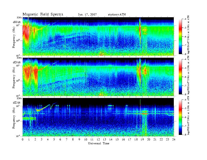Click hour "4" on the time axis
The height and width of the screenshot is (160, 207).
[48, 139]
